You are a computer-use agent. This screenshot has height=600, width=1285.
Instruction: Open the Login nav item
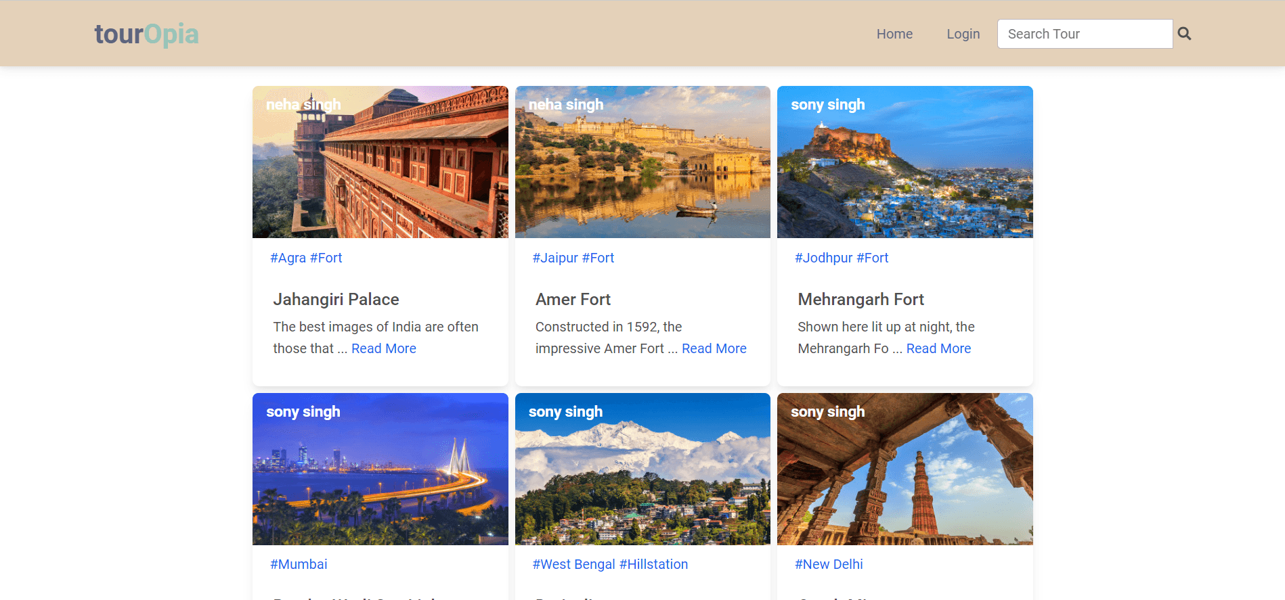pyautogui.click(x=963, y=34)
